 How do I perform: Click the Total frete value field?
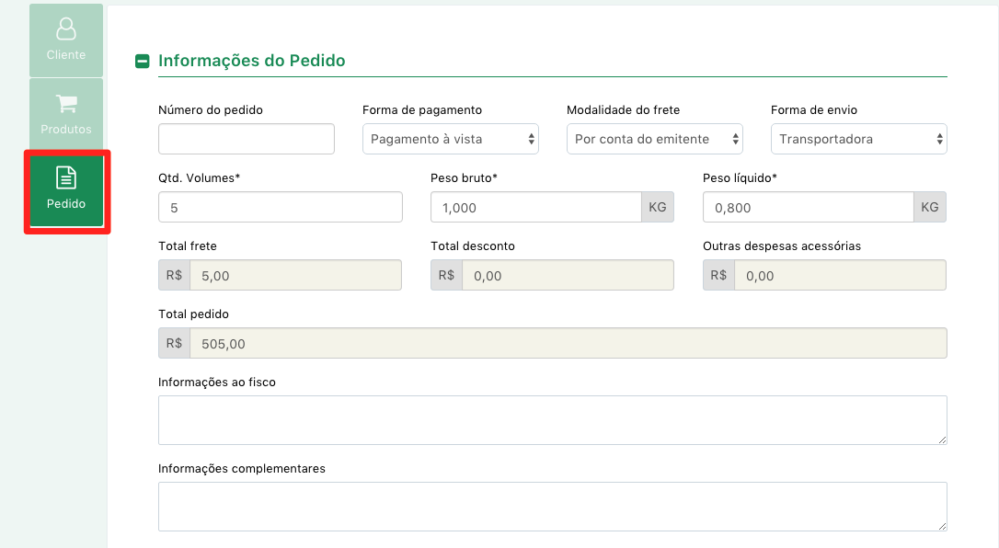pos(295,275)
